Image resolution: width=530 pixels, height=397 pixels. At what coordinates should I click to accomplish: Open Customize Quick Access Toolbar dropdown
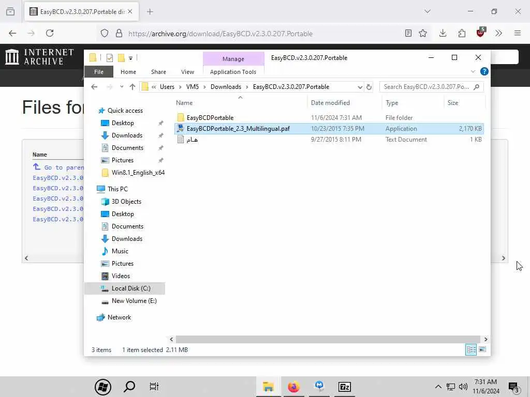[130, 58]
